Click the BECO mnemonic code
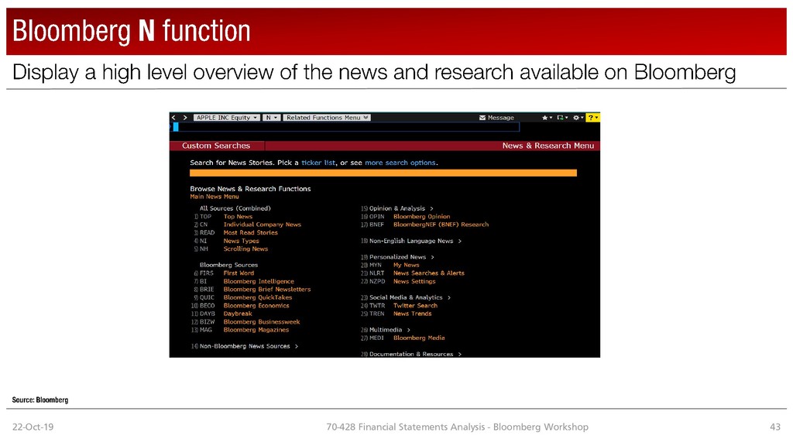 pyautogui.click(x=207, y=305)
